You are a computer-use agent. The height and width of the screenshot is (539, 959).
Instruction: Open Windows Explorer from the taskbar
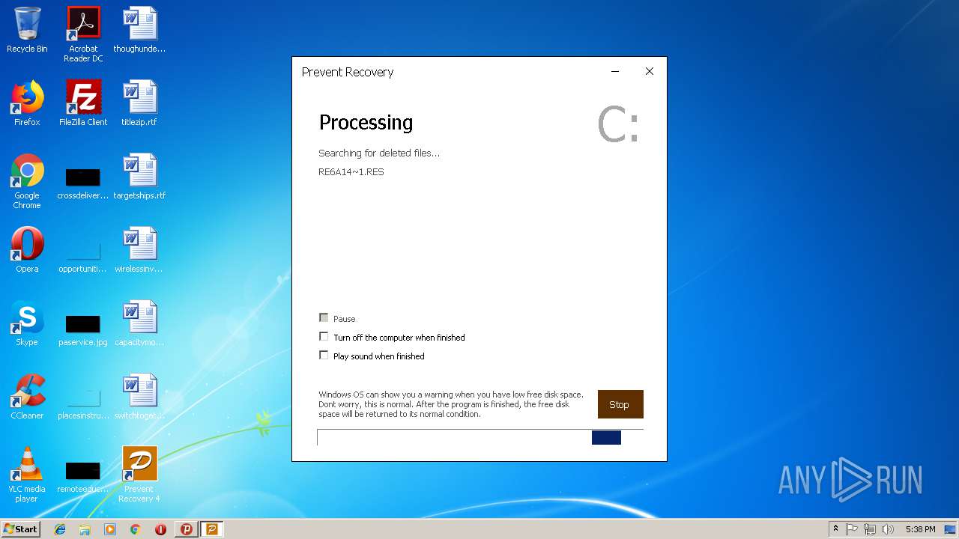(85, 529)
